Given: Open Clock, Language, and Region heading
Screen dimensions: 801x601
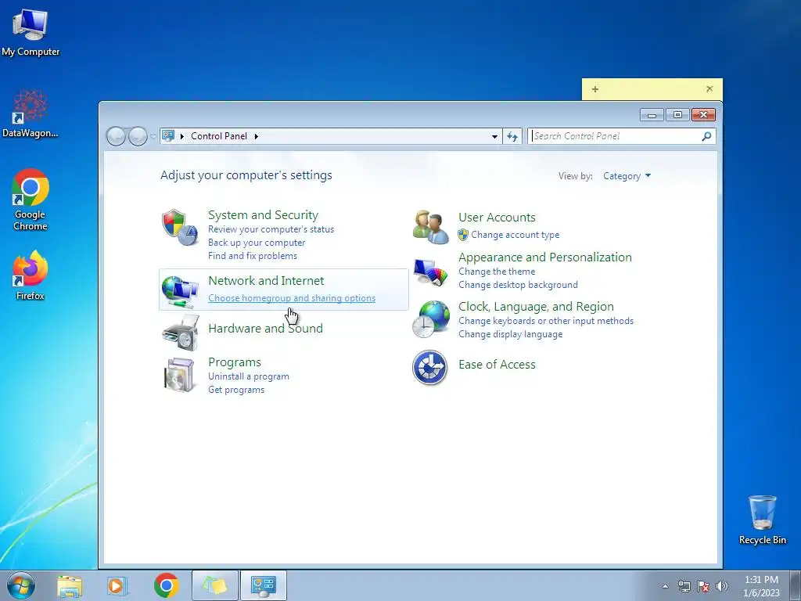Looking at the screenshot, I should (x=536, y=307).
